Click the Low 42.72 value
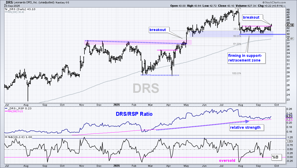The height and width of the screenshot is (168, 297). click(x=209, y=6)
